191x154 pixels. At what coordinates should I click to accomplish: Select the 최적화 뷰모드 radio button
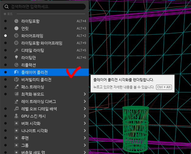coord(5,94)
